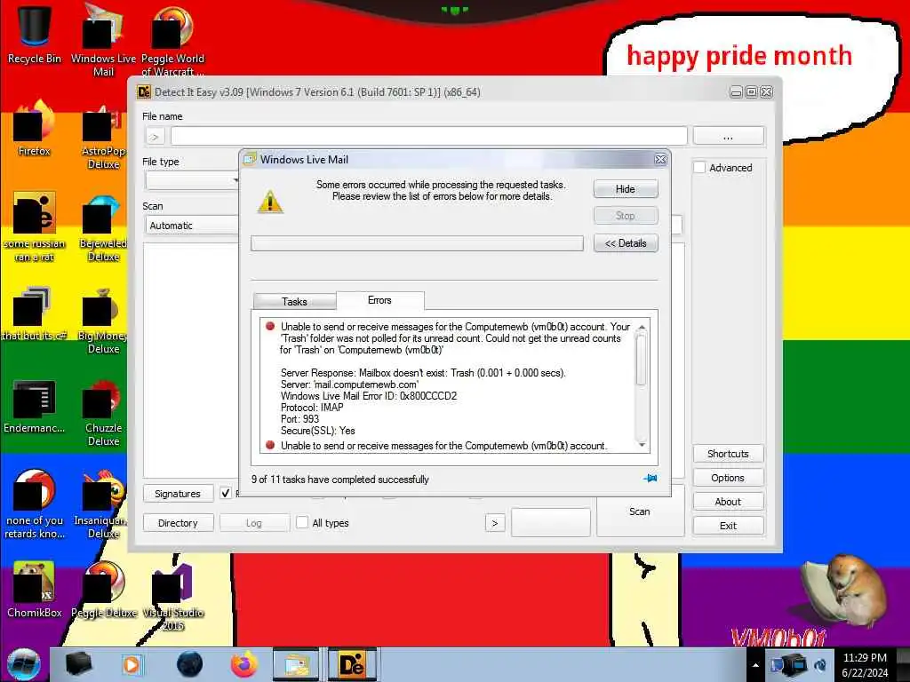Select the 'that but its c#' desktop icon

point(35,313)
